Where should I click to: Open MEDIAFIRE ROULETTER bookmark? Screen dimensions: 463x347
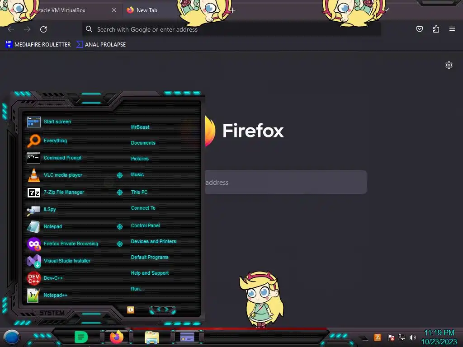(x=38, y=45)
